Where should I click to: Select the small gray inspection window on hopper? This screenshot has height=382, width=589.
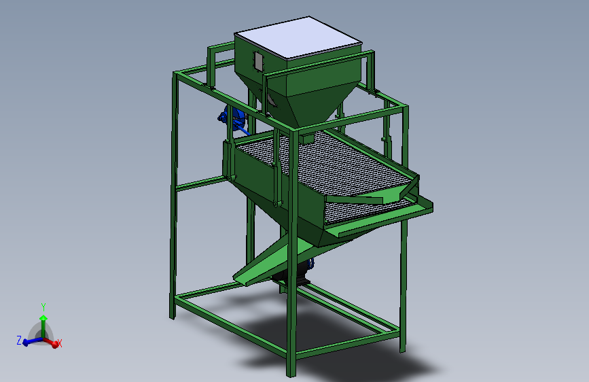258,61
